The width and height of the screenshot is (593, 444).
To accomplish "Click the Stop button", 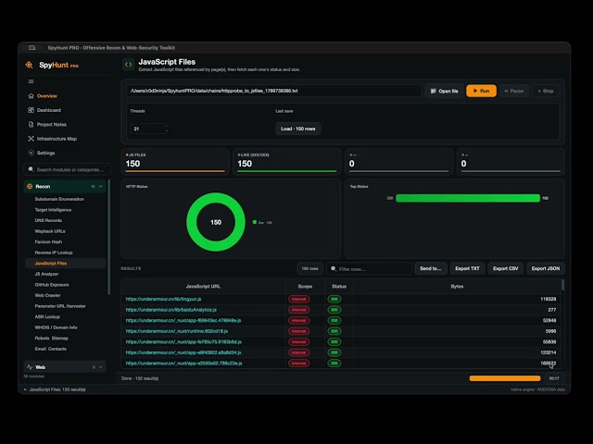I will [546, 91].
